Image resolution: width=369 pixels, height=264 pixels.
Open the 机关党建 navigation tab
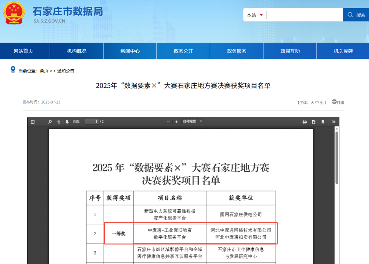343,51
